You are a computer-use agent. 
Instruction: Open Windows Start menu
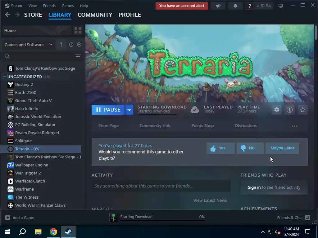(7, 232)
